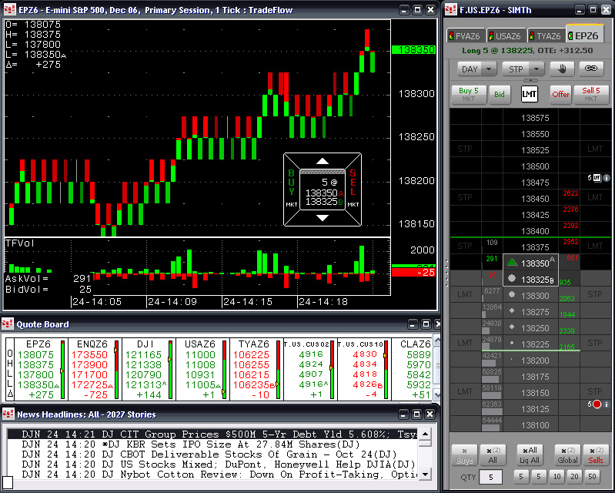Click the TYAZ6 quote cell in Quote Board
Viewport: 615px width, 493px height.
256,369
